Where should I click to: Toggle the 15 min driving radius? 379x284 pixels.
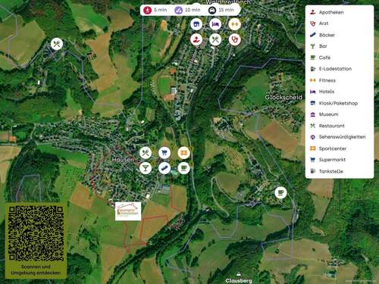(221, 10)
